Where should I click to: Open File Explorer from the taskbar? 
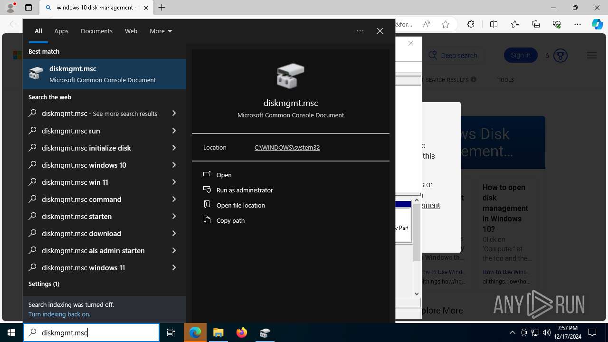[x=218, y=332]
